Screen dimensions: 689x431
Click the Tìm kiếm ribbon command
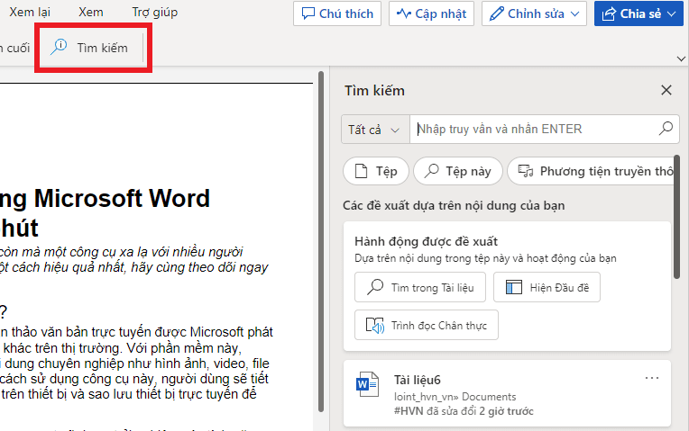point(89,48)
